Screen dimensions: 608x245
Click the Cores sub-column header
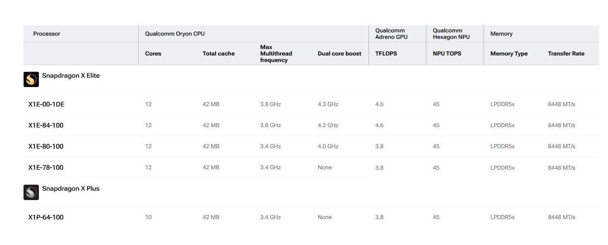click(153, 54)
